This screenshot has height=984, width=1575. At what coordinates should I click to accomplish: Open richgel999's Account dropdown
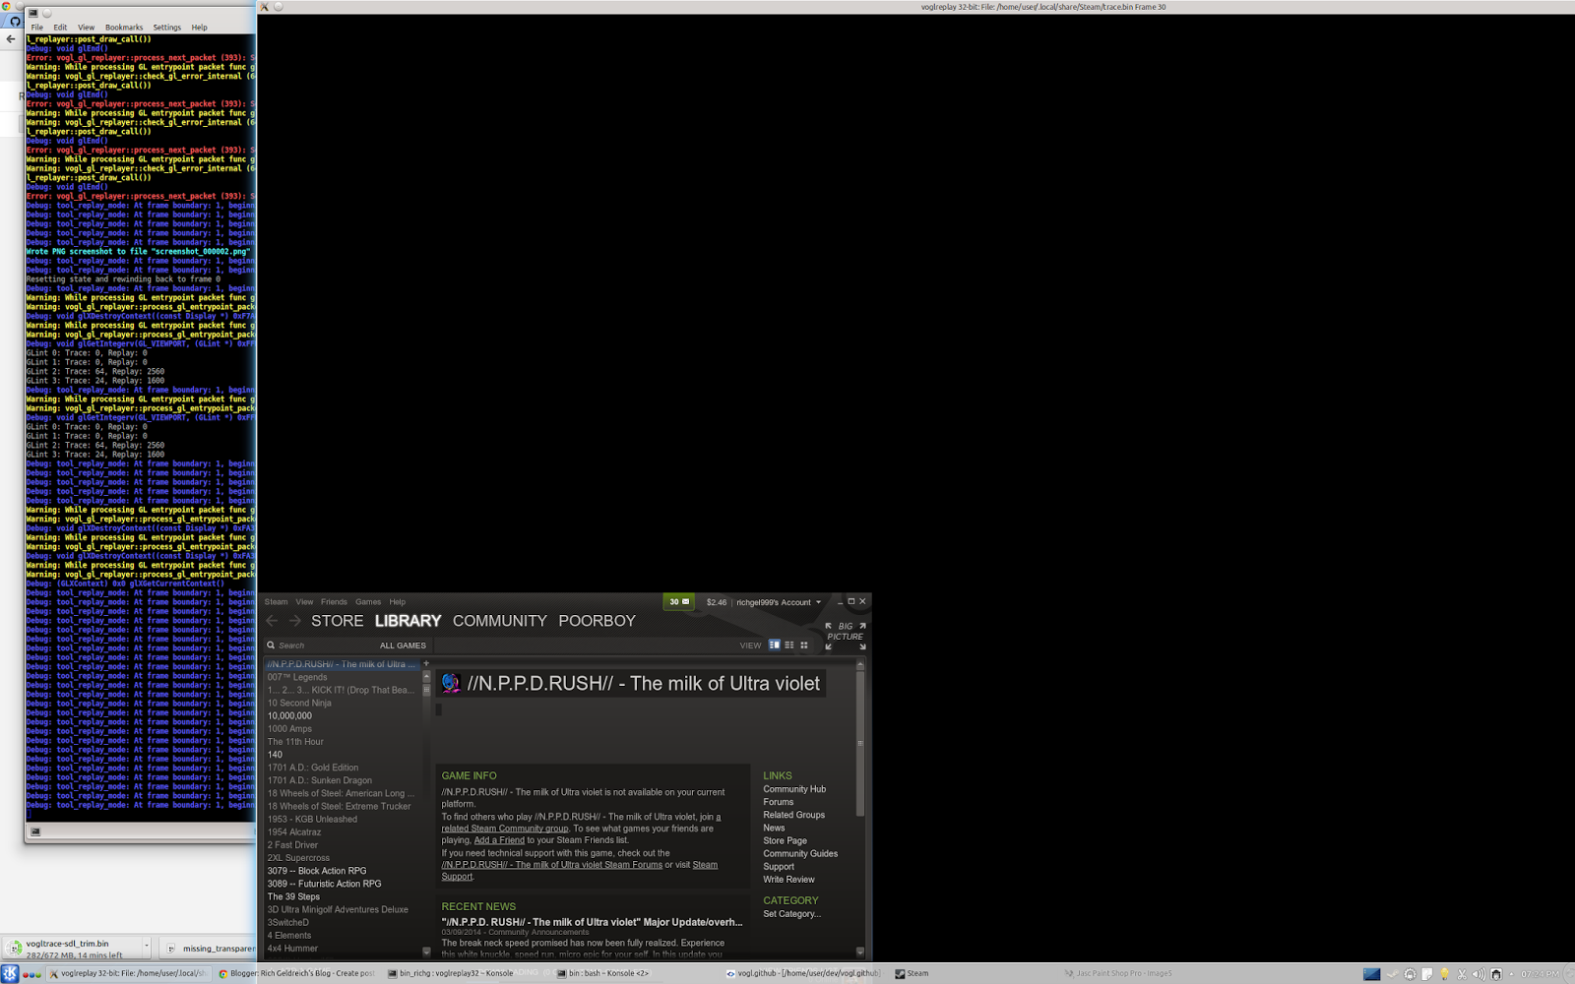pos(779,602)
